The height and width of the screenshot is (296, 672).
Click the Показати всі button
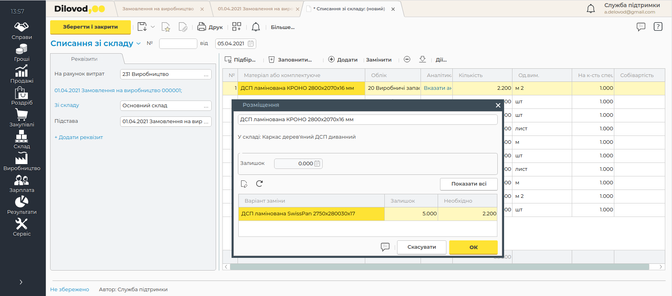click(469, 184)
